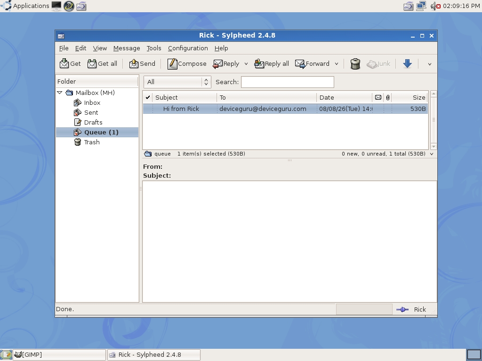Expand the toolbar overflow chevron
482x361 pixels.
429,64
